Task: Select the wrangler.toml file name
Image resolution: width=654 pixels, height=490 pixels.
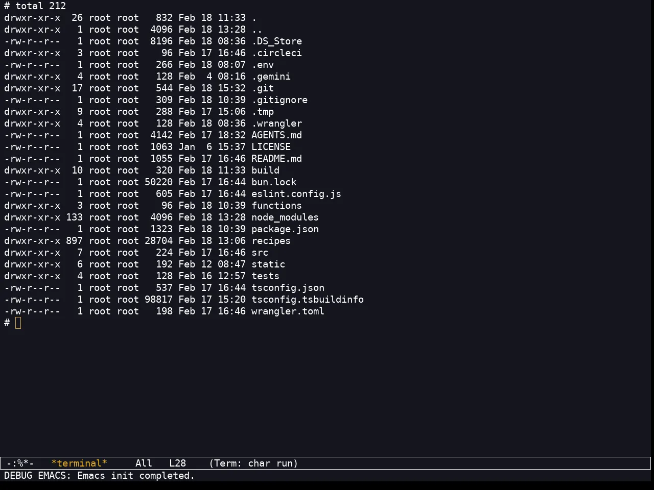Action: point(288,311)
